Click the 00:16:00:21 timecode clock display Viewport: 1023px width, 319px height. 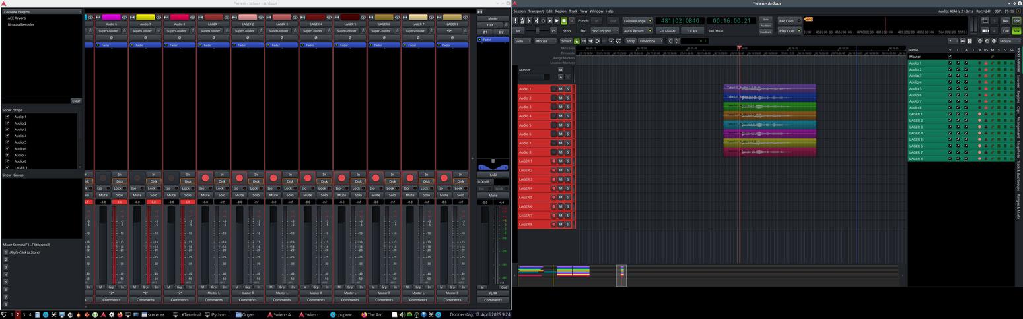731,21
